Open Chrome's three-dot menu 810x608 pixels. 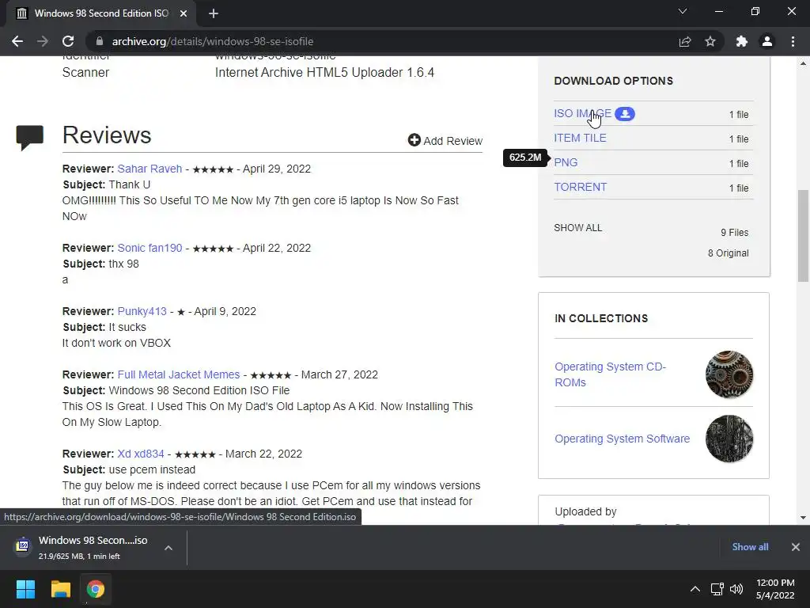pos(793,41)
